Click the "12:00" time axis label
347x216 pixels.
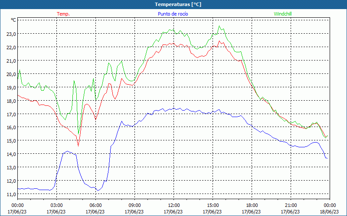click(x=174, y=206)
